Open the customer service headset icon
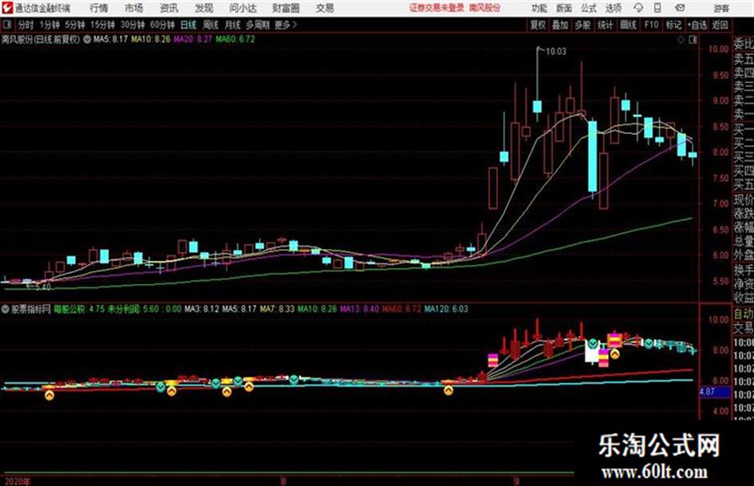This screenshot has width=754, height=486. coord(638,8)
